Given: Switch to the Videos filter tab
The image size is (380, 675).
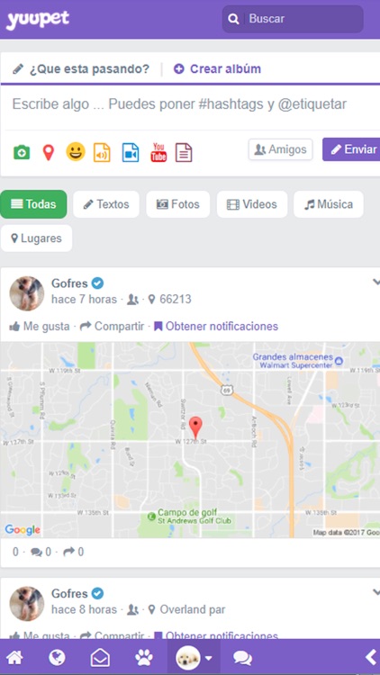Looking at the screenshot, I should (x=252, y=204).
